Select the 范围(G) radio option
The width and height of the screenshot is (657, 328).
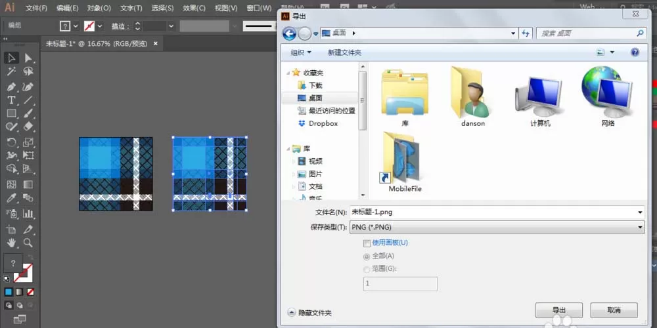(367, 270)
